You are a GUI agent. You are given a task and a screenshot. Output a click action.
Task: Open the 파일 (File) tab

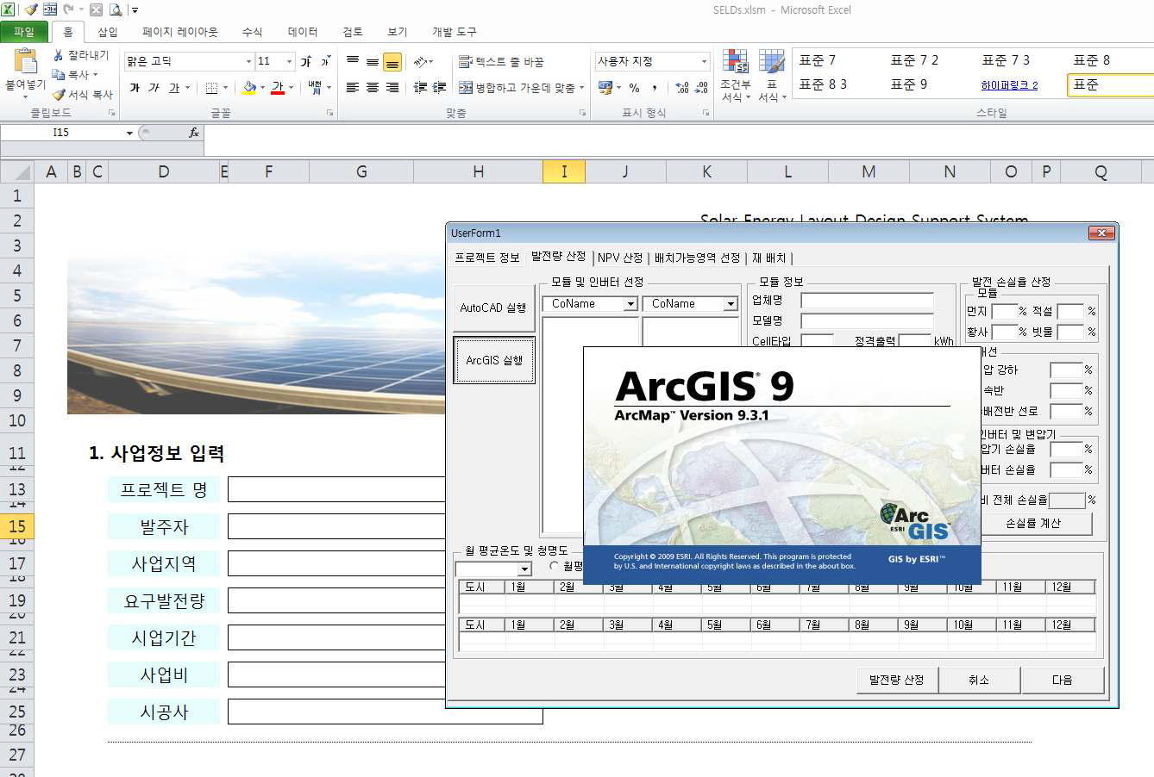coord(24,32)
